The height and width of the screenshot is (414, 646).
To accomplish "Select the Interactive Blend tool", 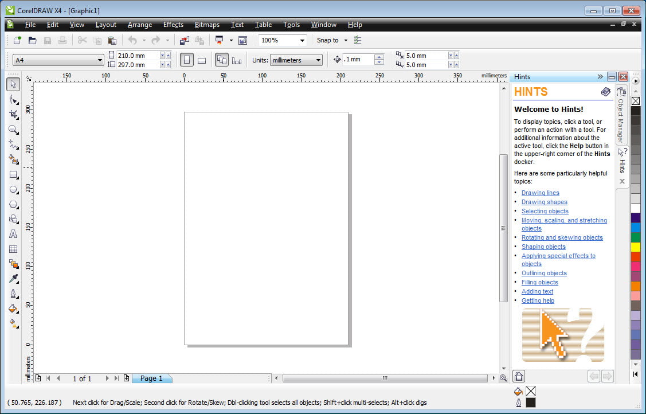I will point(13,264).
